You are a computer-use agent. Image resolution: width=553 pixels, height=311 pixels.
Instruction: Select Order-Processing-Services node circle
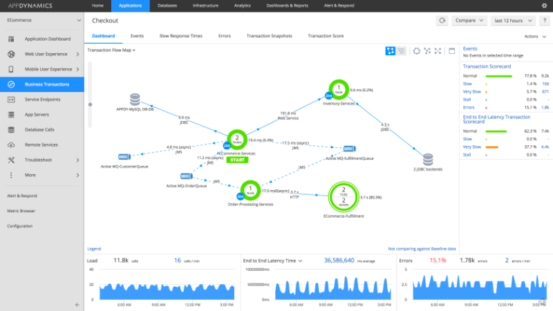pos(250,191)
